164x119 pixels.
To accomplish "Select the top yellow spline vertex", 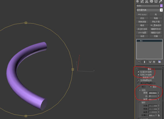I will click(x=26, y=23).
